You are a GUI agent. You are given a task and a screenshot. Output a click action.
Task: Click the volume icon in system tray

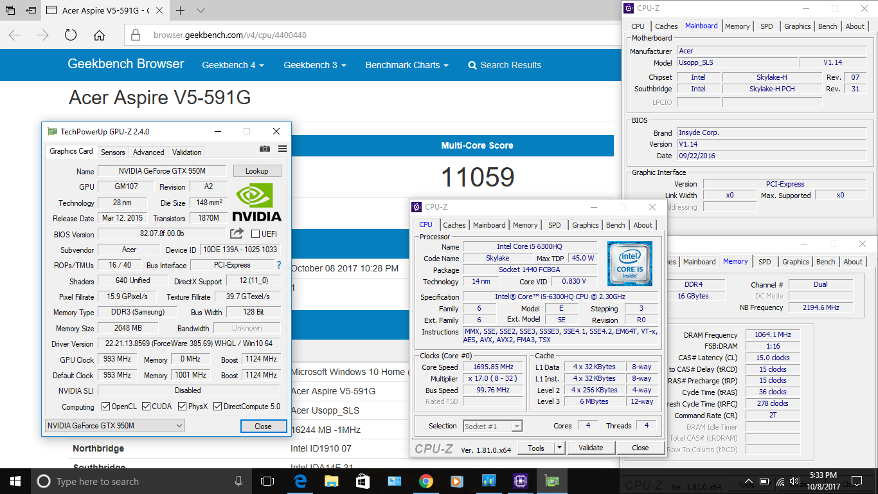(794, 481)
